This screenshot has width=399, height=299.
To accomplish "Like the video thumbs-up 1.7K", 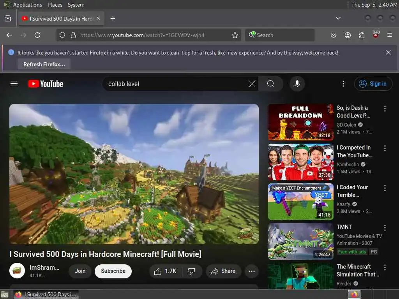I will [165, 271].
